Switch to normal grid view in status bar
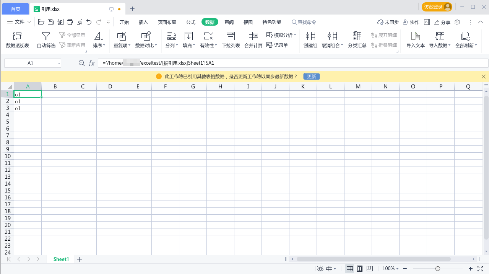This screenshot has width=489, height=274. pos(349,269)
